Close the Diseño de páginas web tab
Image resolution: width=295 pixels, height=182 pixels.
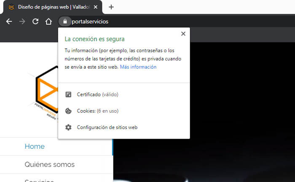(x=97, y=7)
